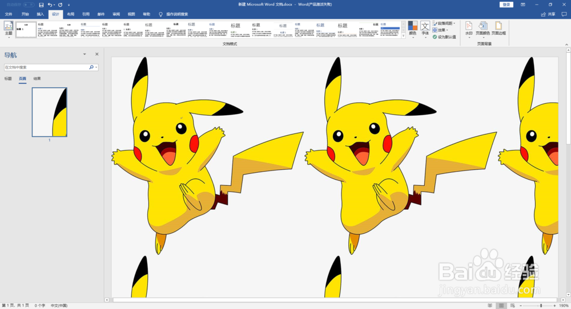
Task: Open search options dropdown beside magnifier
Action: pos(96,67)
